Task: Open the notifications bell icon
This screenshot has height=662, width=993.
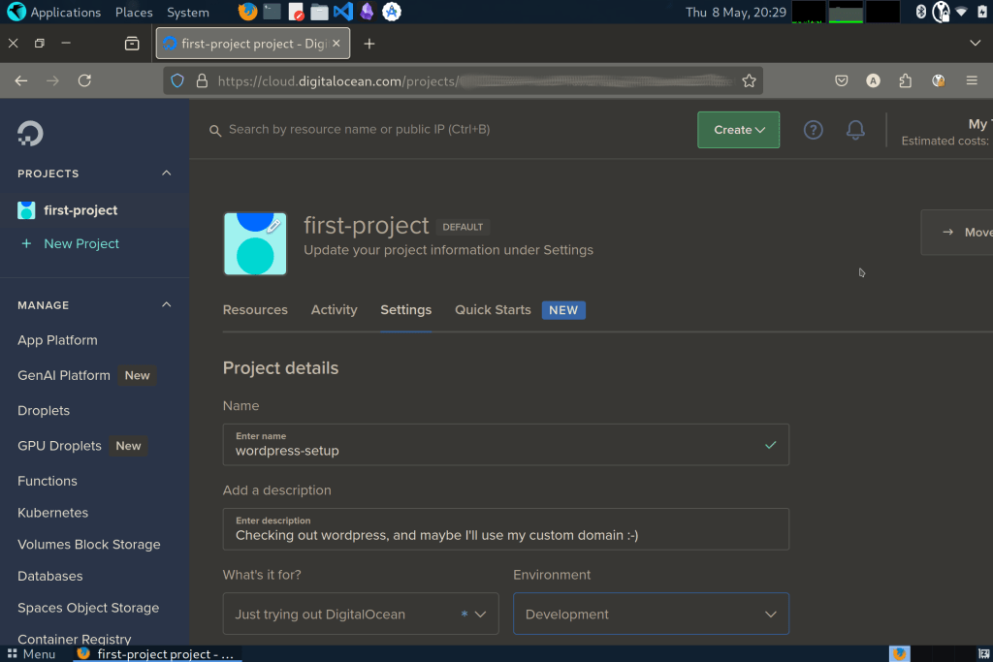Action: pos(855,130)
